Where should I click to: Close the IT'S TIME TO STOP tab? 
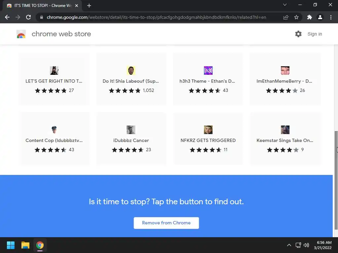(x=77, y=6)
